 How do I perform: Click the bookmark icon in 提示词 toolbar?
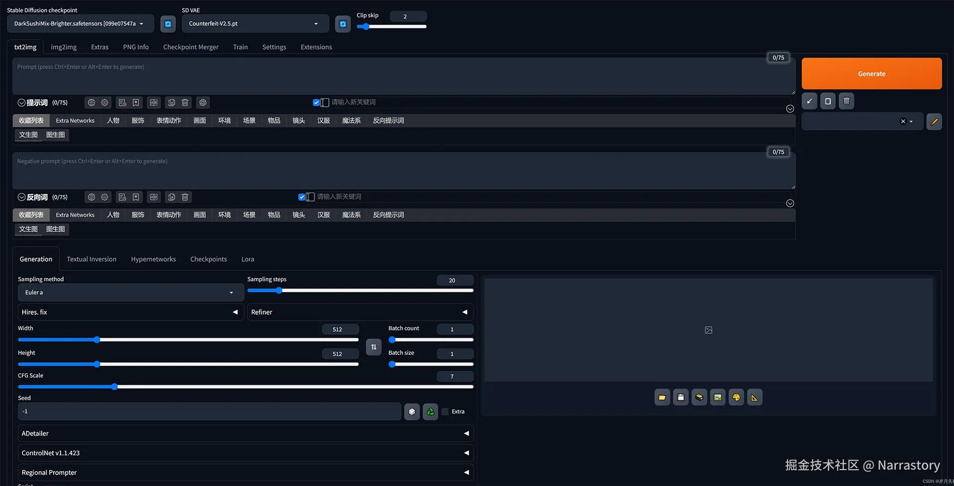136,103
